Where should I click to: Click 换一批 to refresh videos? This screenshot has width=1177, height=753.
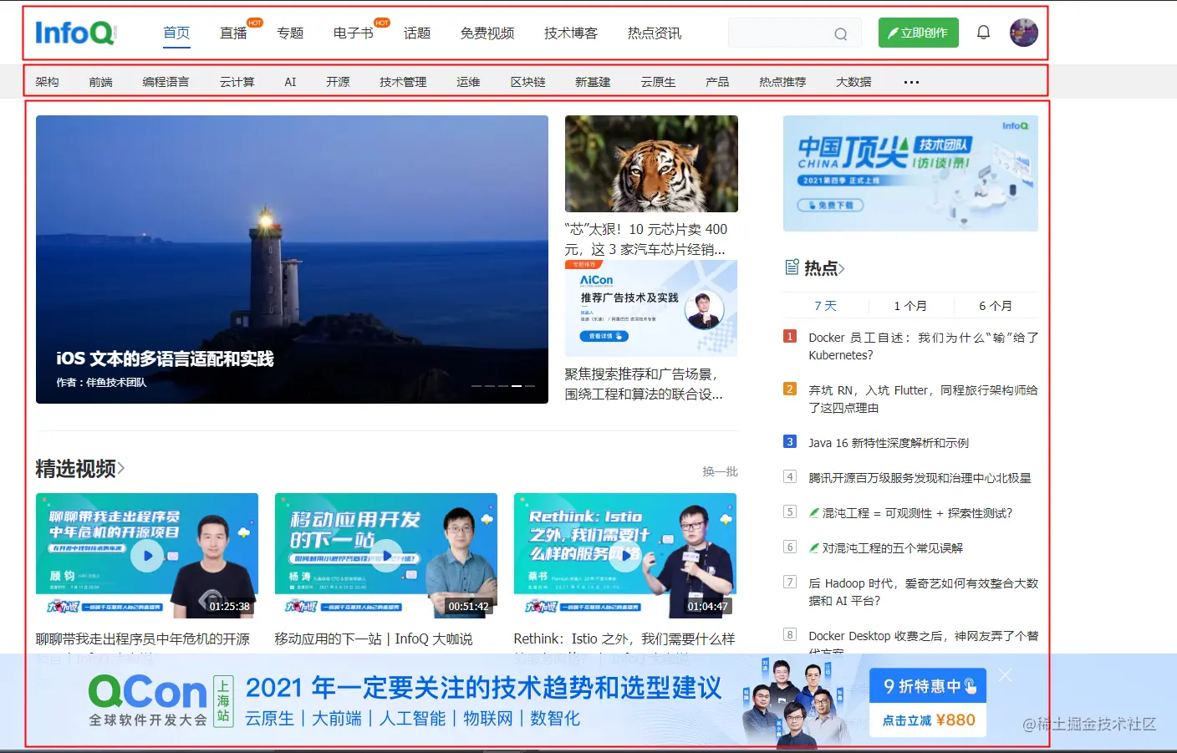[720, 471]
